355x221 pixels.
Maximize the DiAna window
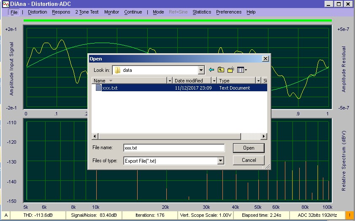click(339, 4)
